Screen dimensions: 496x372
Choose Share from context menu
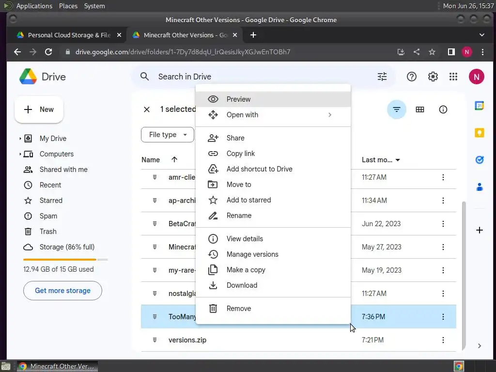tap(273, 138)
